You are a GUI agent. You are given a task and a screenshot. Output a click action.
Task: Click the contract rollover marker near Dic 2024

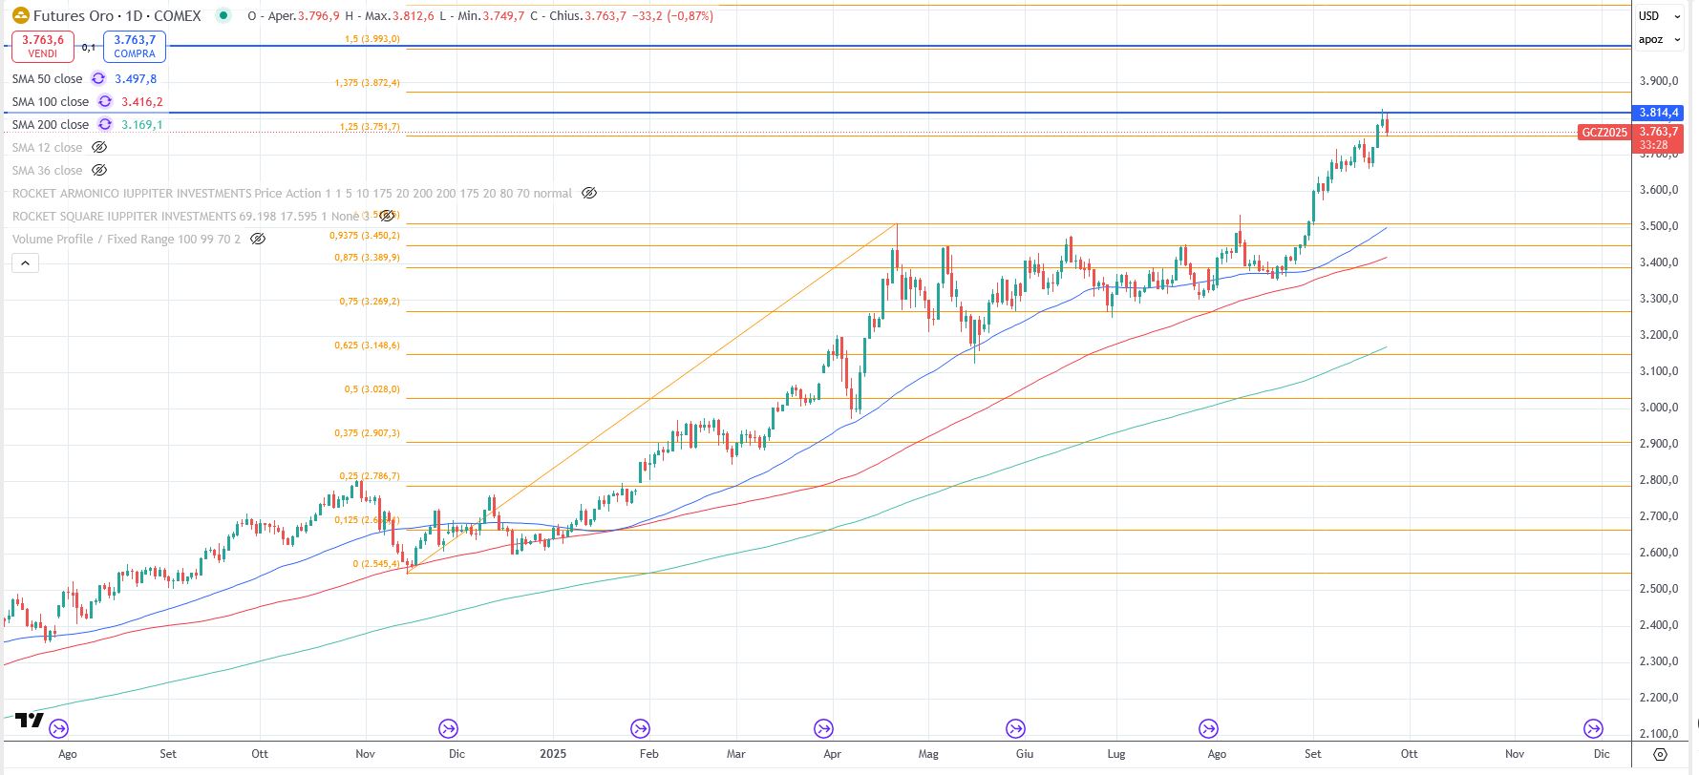click(448, 729)
